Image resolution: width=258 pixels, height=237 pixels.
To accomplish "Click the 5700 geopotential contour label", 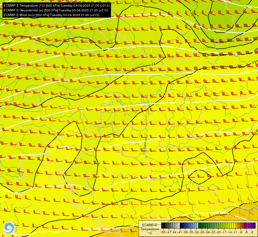I will 248,7.
